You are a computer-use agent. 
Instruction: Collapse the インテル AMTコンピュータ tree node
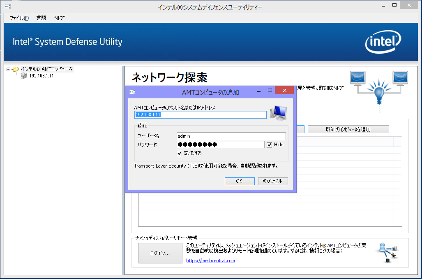click(x=8, y=69)
